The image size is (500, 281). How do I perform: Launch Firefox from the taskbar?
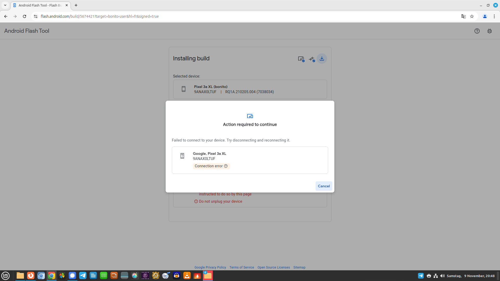(x=31, y=276)
